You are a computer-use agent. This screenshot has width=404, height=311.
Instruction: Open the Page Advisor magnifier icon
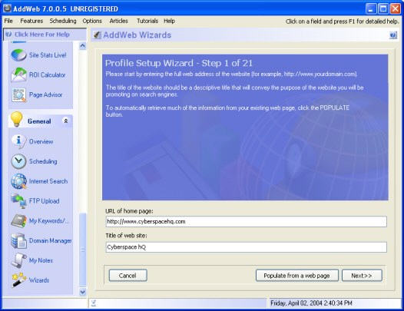[x=18, y=94]
